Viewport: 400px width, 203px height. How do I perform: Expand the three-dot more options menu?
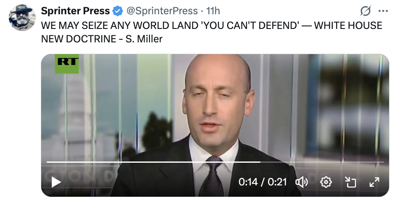tap(383, 11)
